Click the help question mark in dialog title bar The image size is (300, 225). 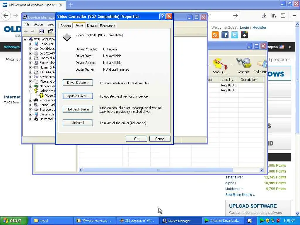point(162,16)
